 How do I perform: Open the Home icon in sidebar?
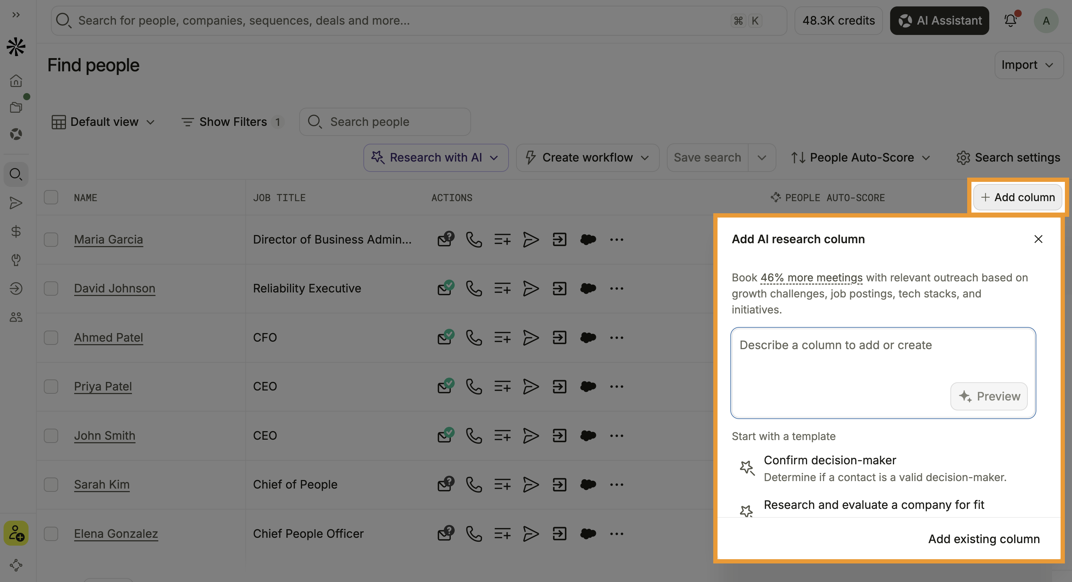coord(16,80)
